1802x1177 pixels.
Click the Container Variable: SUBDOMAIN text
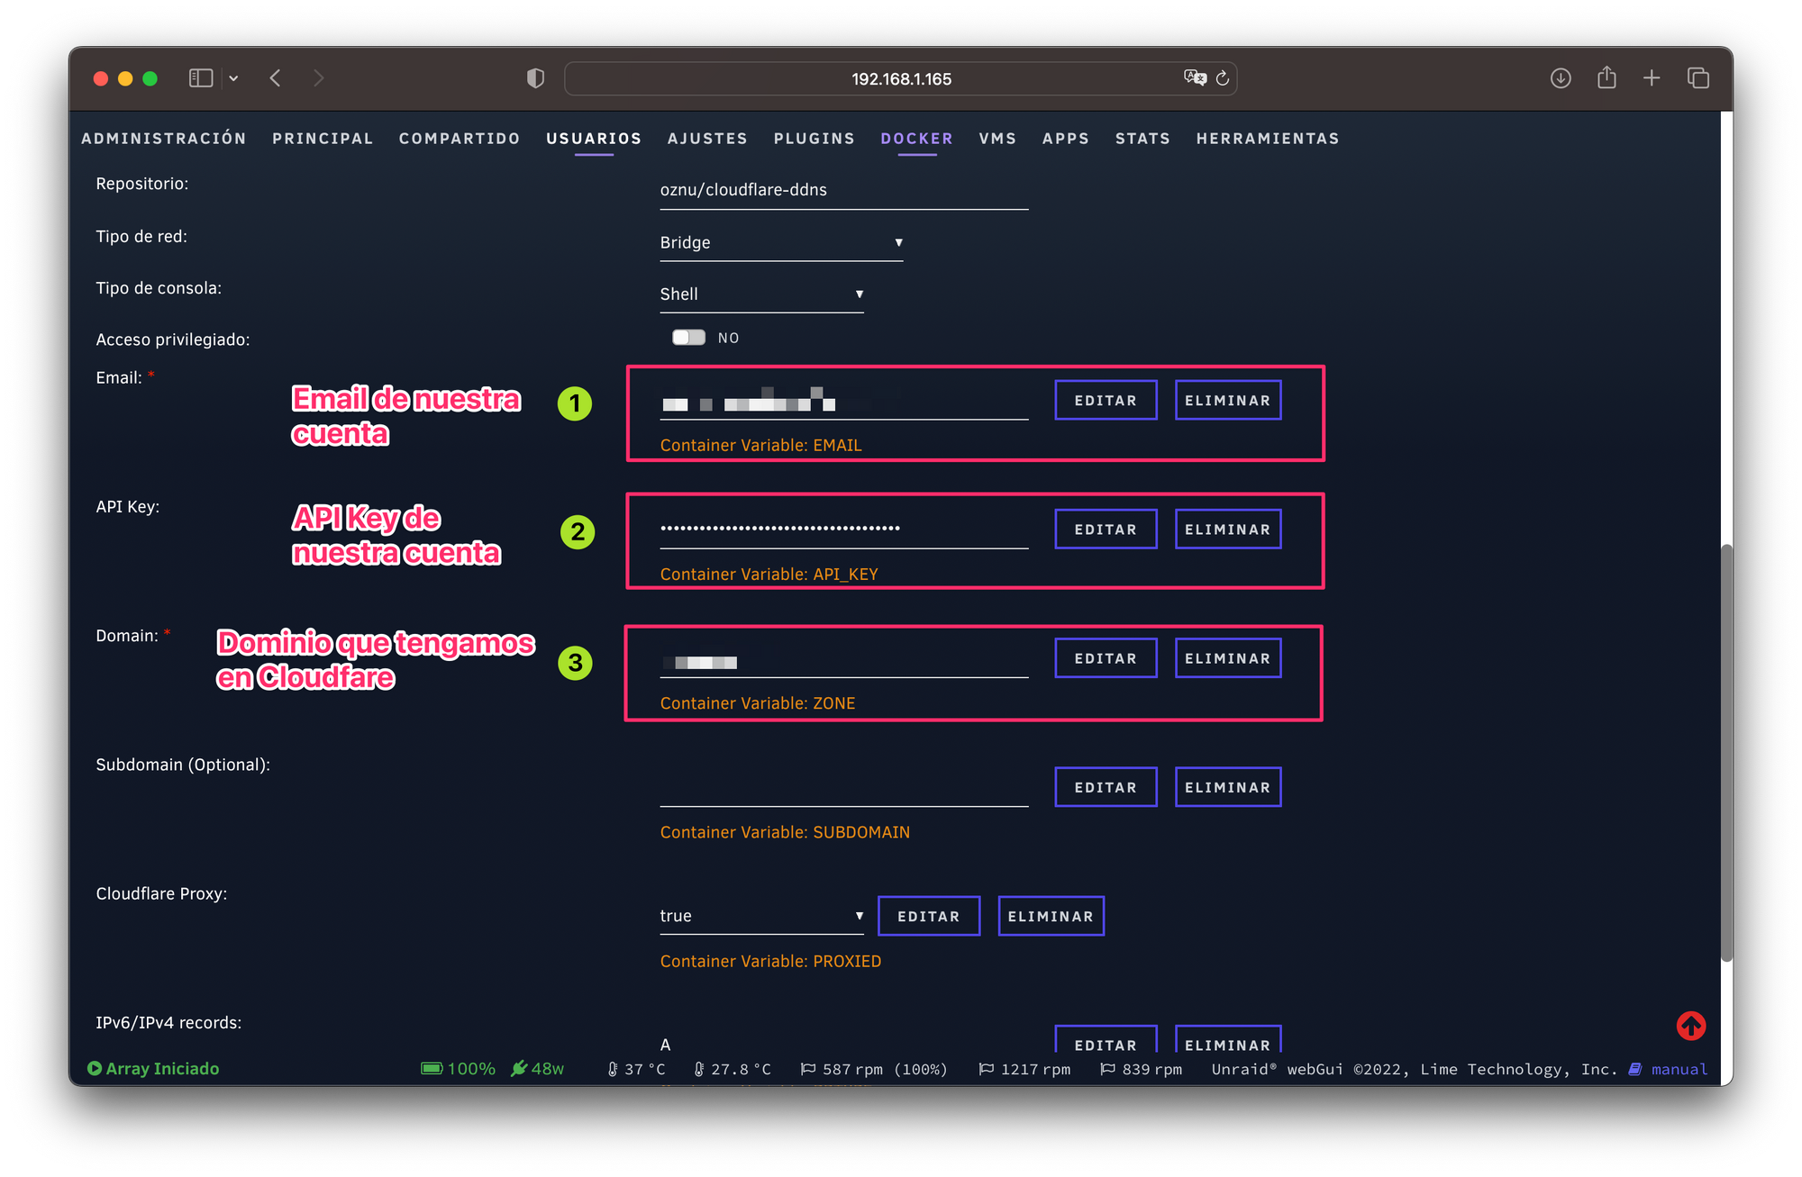[785, 832]
